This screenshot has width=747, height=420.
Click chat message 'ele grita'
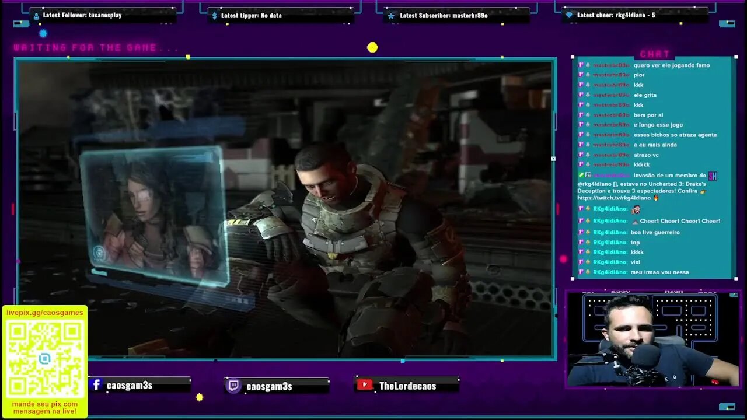[645, 95]
